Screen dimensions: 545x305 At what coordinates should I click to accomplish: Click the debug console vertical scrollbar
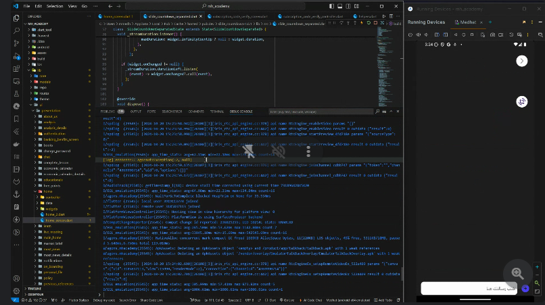(402, 273)
